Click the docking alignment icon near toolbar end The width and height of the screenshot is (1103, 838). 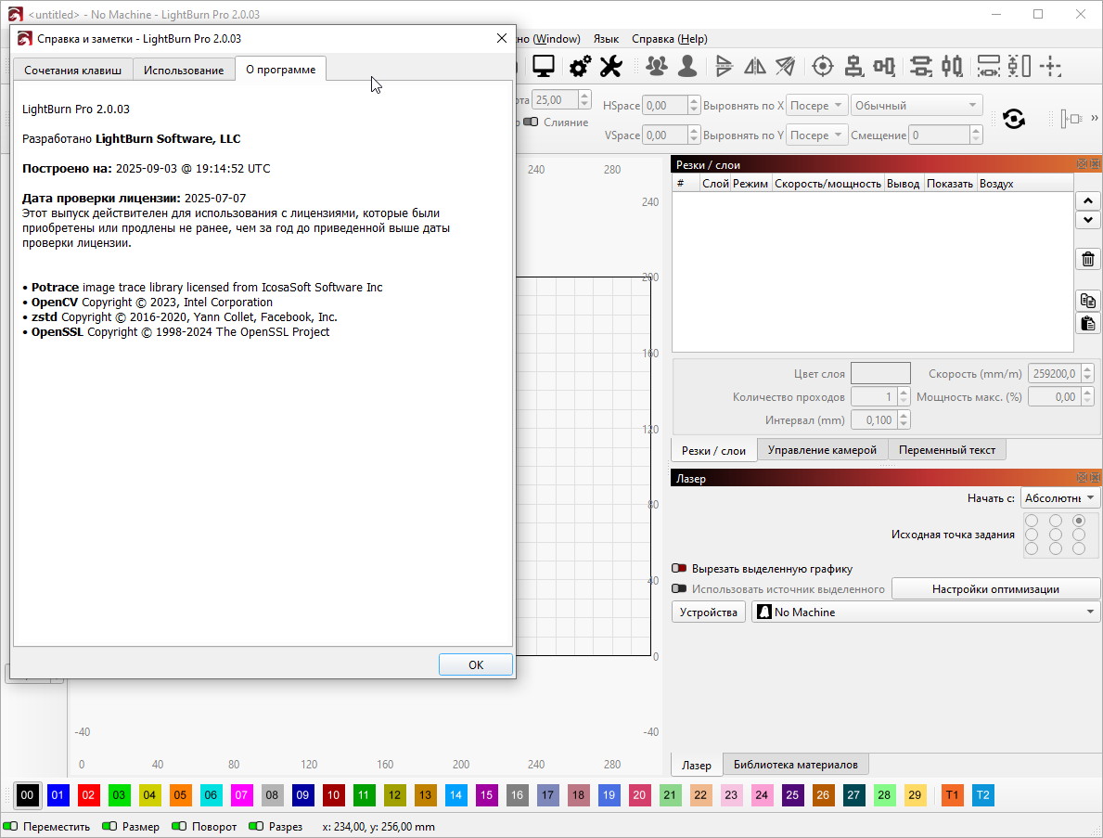point(1071,119)
